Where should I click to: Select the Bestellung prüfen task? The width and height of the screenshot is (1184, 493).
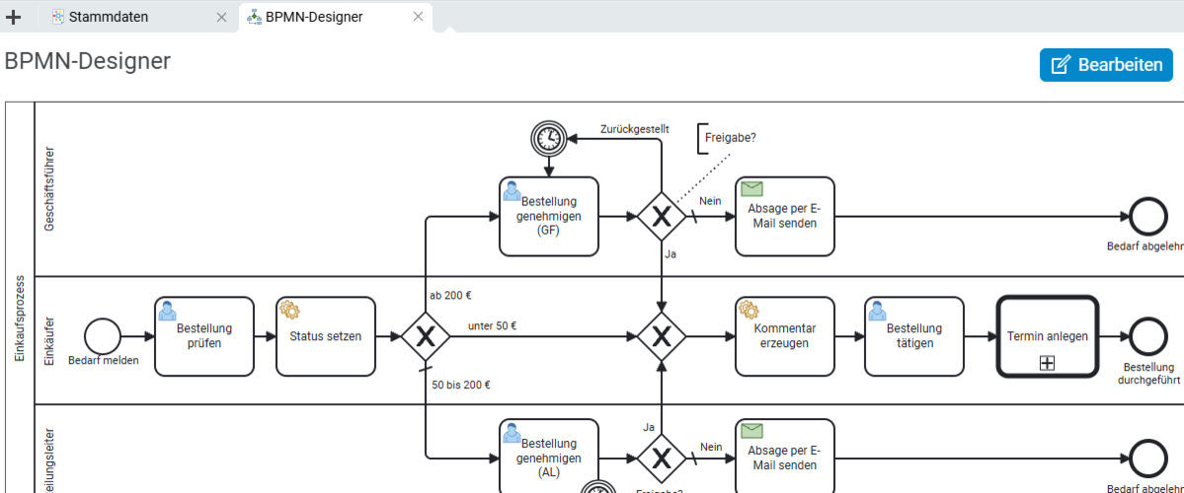pyautogui.click(x=204, y=335)
